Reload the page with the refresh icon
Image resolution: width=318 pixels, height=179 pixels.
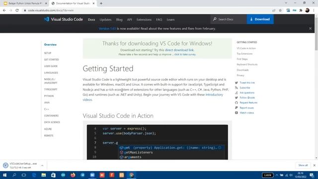pos(17,10)
